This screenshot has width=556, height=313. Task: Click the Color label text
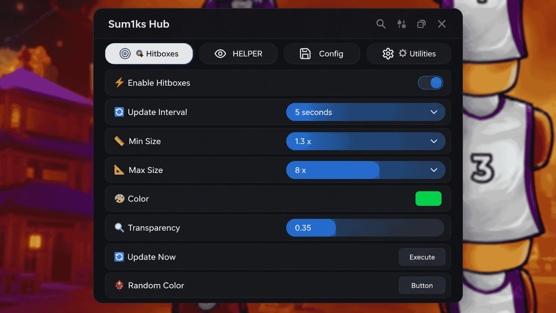click(x=138, y=199)
